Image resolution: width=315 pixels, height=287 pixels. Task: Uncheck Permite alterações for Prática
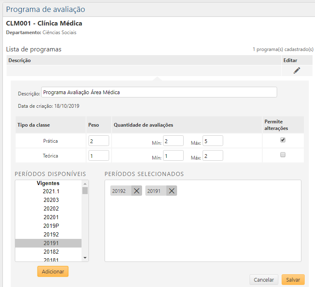283,140
